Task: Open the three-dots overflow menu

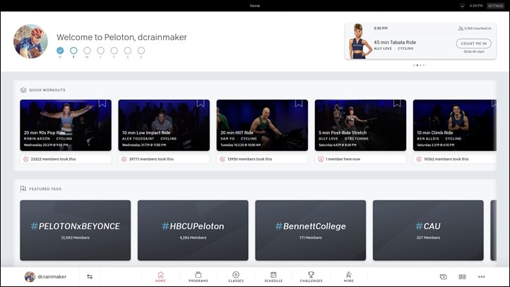Action: click(x=481, y=276)
